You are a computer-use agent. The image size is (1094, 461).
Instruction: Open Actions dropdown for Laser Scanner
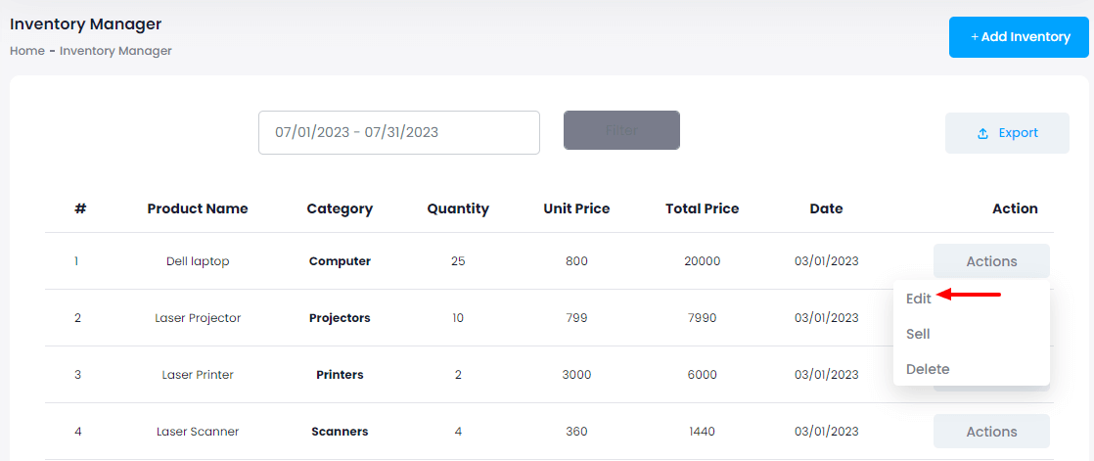pyautogui.click(x=991, y=432)
